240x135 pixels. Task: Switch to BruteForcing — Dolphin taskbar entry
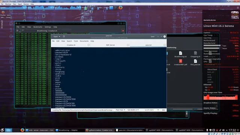click(70, 130)
